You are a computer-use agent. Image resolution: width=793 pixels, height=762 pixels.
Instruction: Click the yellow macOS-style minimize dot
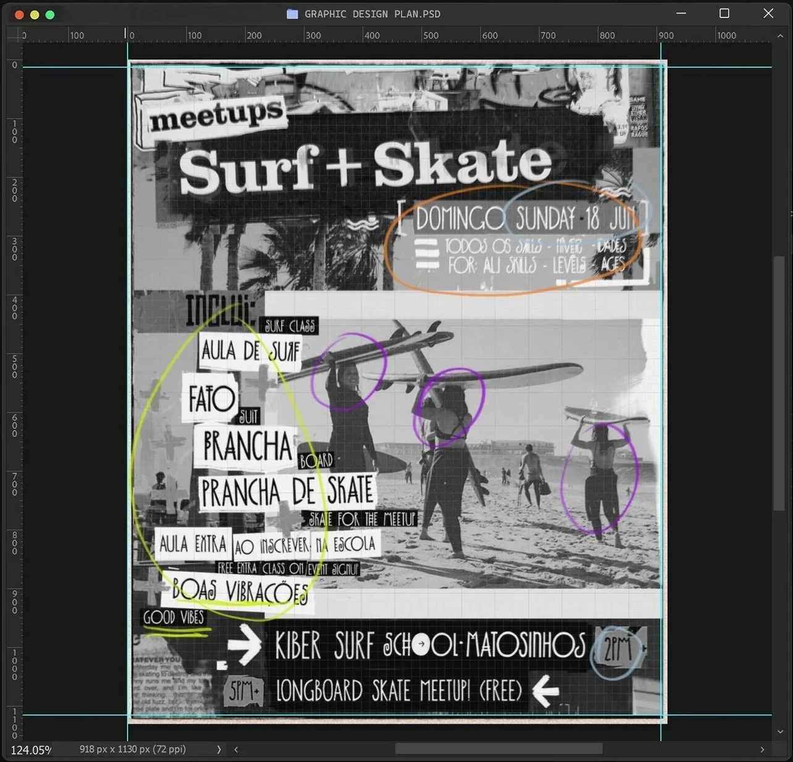click(x=35, y=14)
